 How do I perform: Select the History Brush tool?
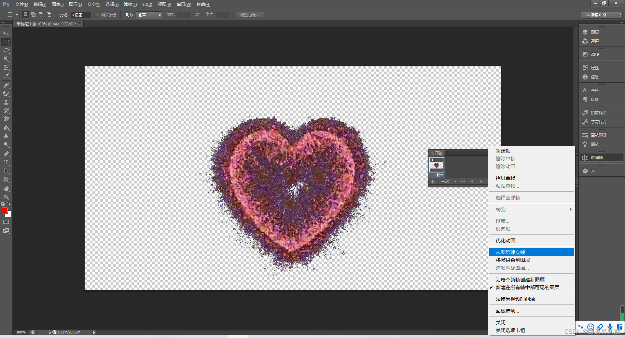[x=6, y=111]
